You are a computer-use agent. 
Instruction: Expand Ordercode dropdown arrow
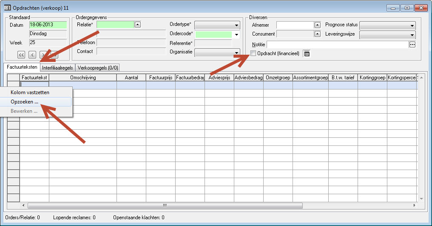click(x=236, y=35)
